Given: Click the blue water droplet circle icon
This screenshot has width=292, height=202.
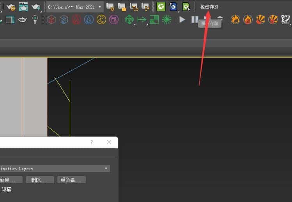Looking at the screenshot, I should tap(89, 19).
